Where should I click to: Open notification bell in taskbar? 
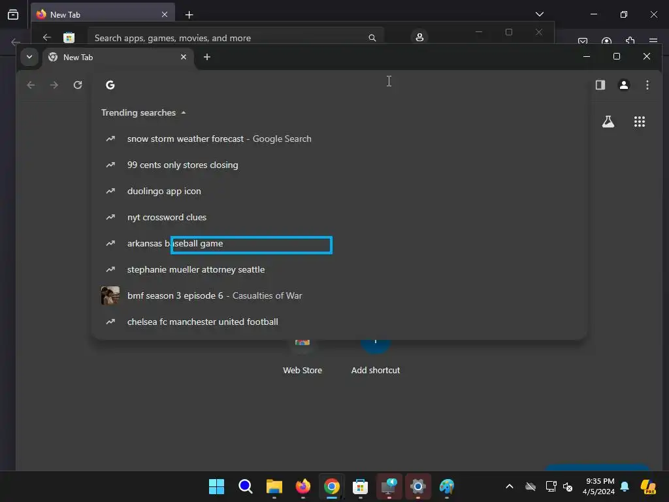625,486
